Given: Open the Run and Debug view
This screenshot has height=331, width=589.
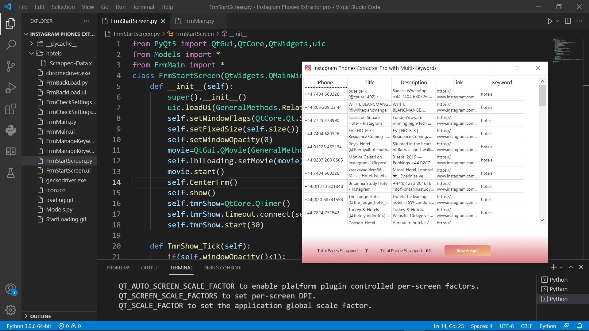Looking at the screenshot, I should point(11,88).
